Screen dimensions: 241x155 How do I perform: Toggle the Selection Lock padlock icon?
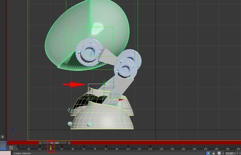click(213, 153)
